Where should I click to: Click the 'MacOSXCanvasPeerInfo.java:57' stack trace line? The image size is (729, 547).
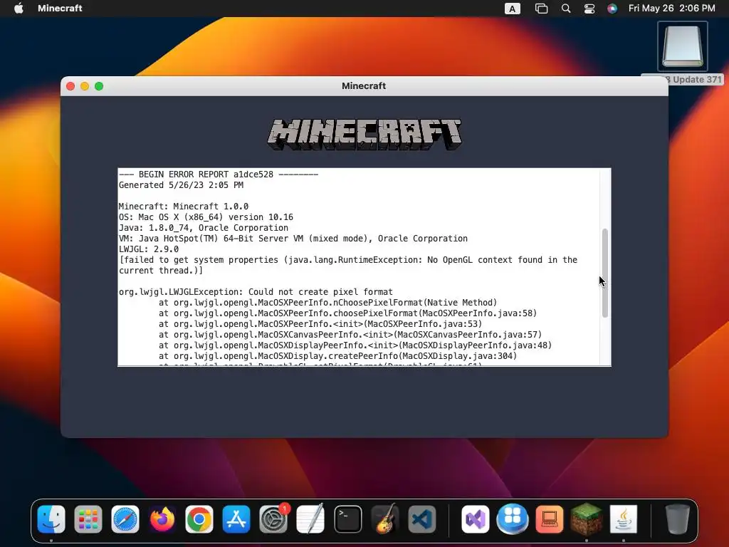tap(350, 335)
